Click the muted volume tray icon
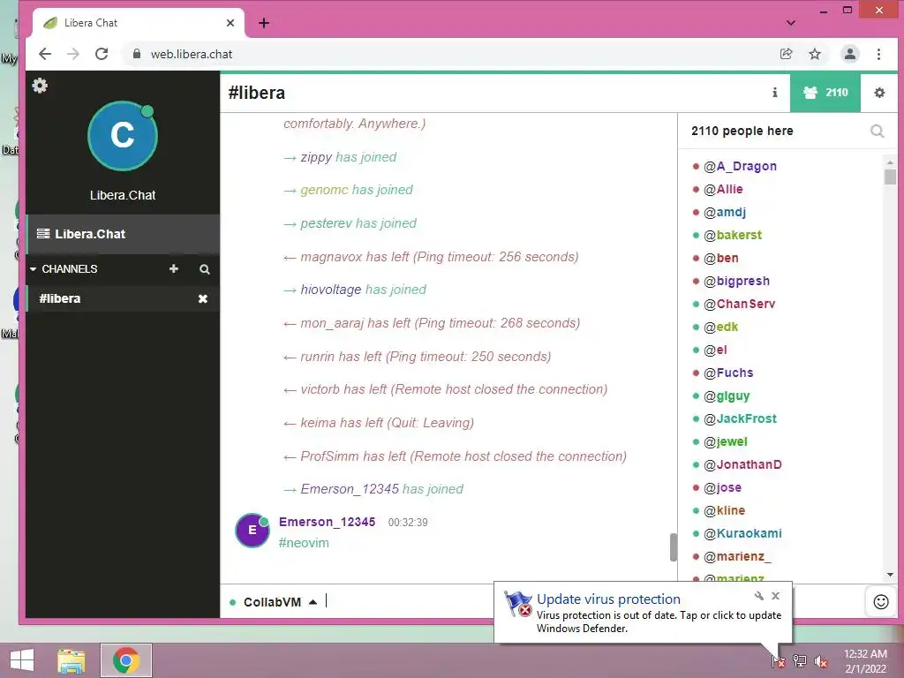 pyautogui.click(x=820, y=661)
